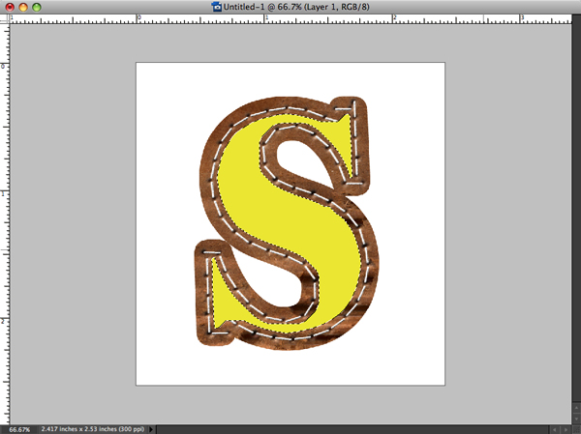Click the 66.67% zoom level field
The width and height of the screenshot is (581, 434).
pyautogui.click(x=19, y=428)
